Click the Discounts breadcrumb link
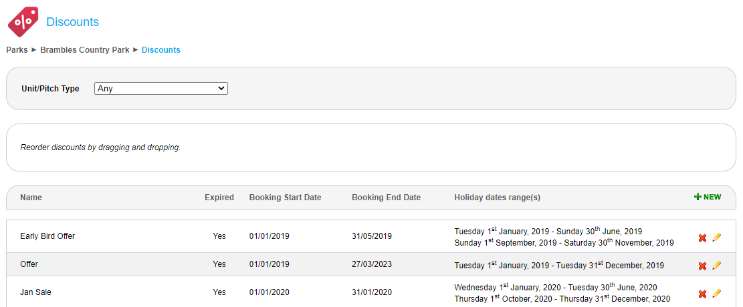Image resolution: width=743 pixels, height=307 pixels. pos(161,50)
